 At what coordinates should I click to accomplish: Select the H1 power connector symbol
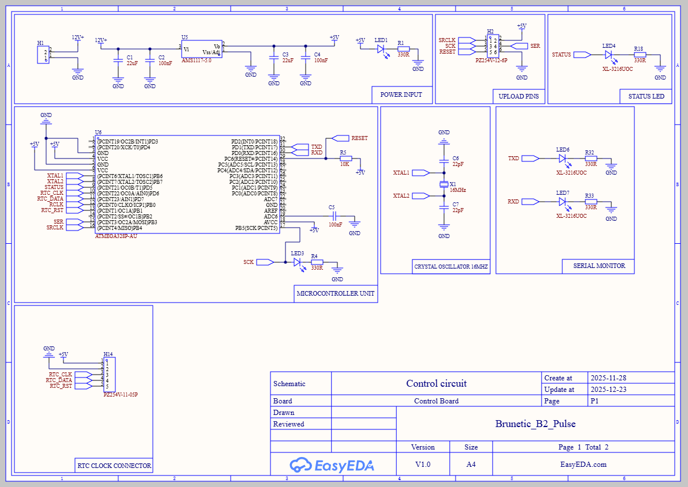[43, 55]
